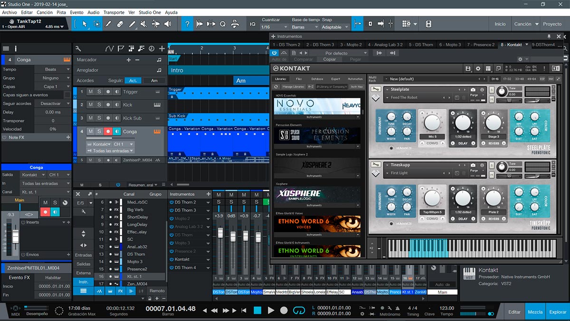Image resolution: width=570 pixels, height=321 pixels.
Task: Select the Paint tool
Action: pos(133,23)
